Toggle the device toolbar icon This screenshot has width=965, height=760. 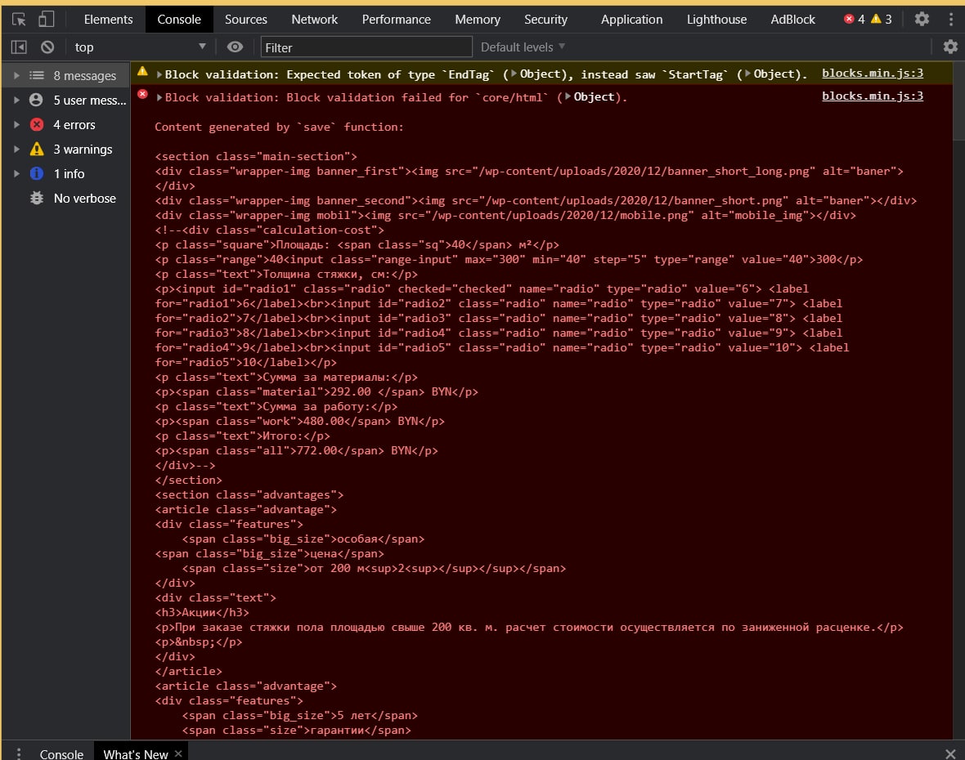tap(46, 20)
